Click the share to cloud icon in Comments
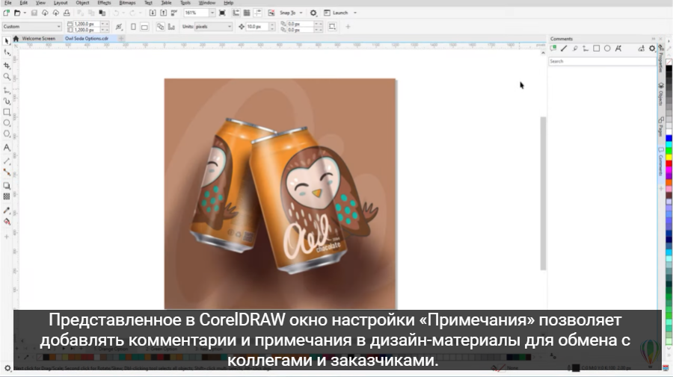The width and height of the screenshot is (673, 377). tap(642, 49)
